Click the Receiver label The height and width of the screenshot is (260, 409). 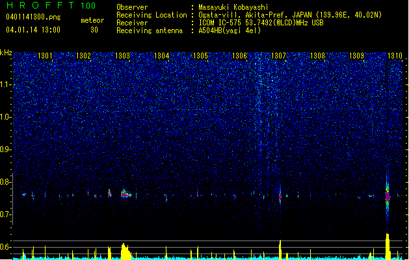pyautogui.click(x=132, y=23)
